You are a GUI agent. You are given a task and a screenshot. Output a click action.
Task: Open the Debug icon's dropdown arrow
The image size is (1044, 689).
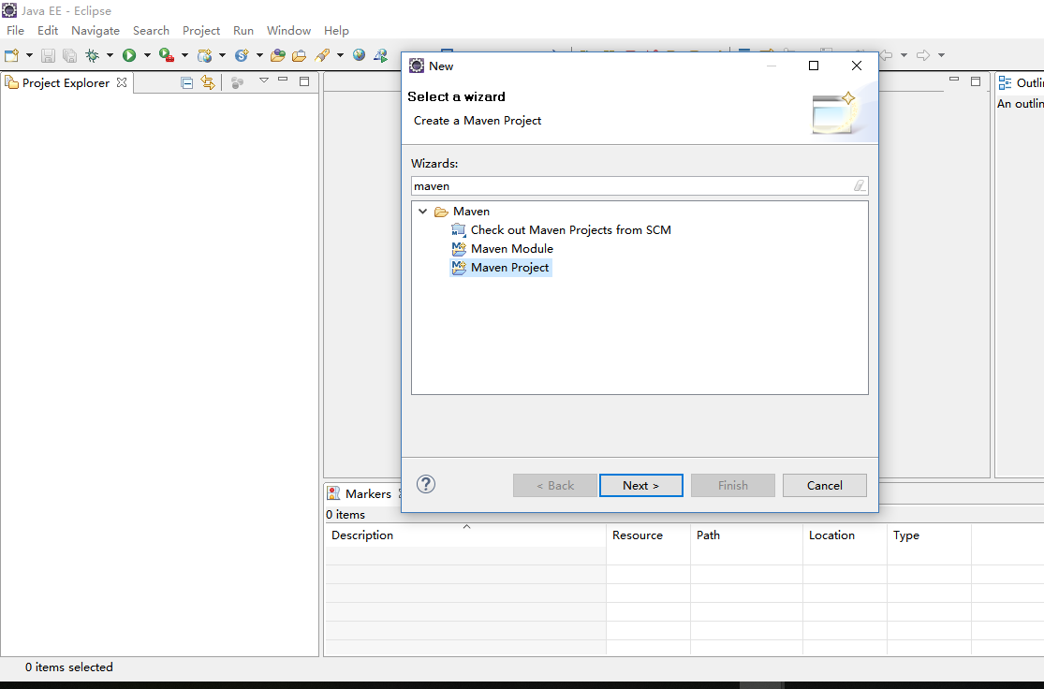tap(110, 55)
